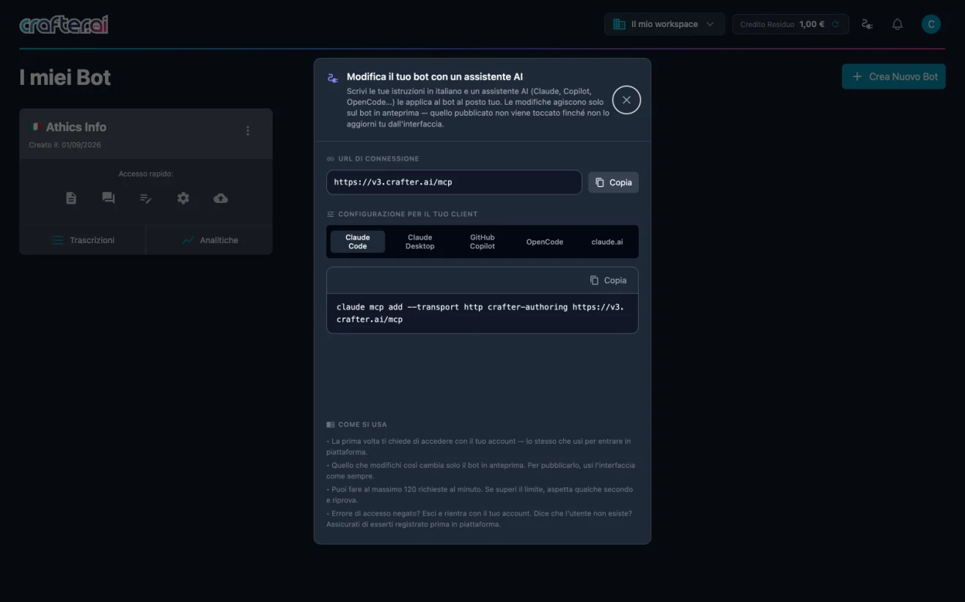Screen dimensions: 965x602
Task: Click the URL DI CONNESSIONE label
Action: (378, 159)
